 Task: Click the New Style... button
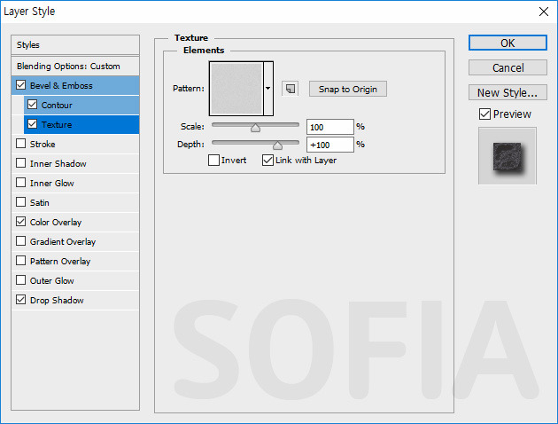[508, 92]
